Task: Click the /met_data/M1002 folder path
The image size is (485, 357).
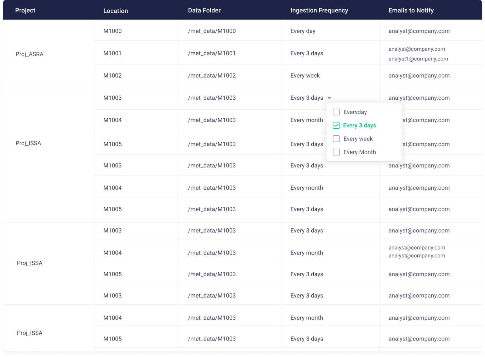Action: (x=212, y=76)
